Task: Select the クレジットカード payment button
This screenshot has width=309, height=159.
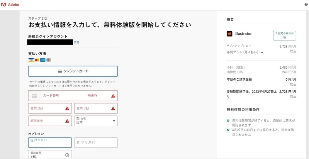Action: pos(73,71)
